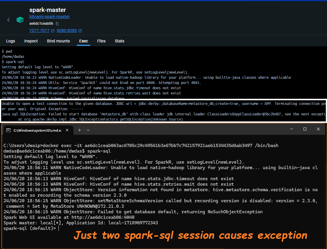Minimize the terminal window

(292, 129)
